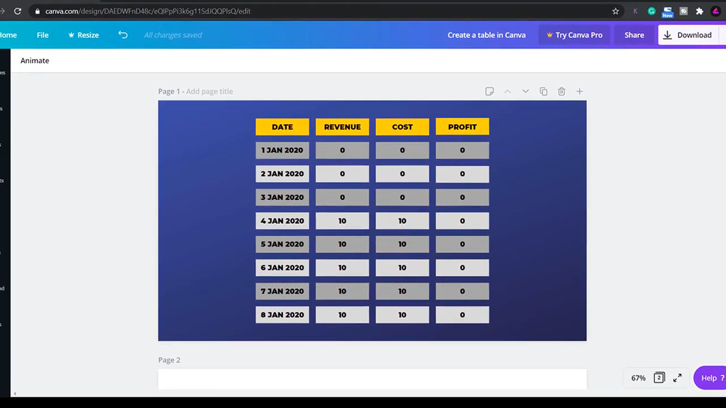Click the Download button
The width and height of the screenshot is (726, 408).
(x=688, y=35)
